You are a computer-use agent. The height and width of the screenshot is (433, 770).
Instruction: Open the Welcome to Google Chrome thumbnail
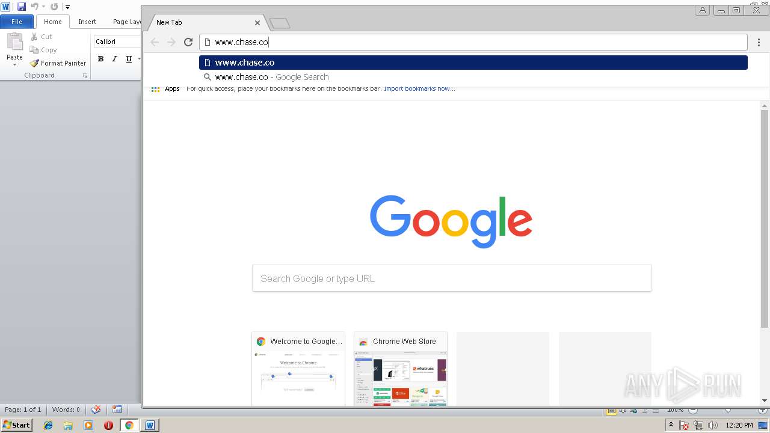pyautogui.click(x=298, y=369)
